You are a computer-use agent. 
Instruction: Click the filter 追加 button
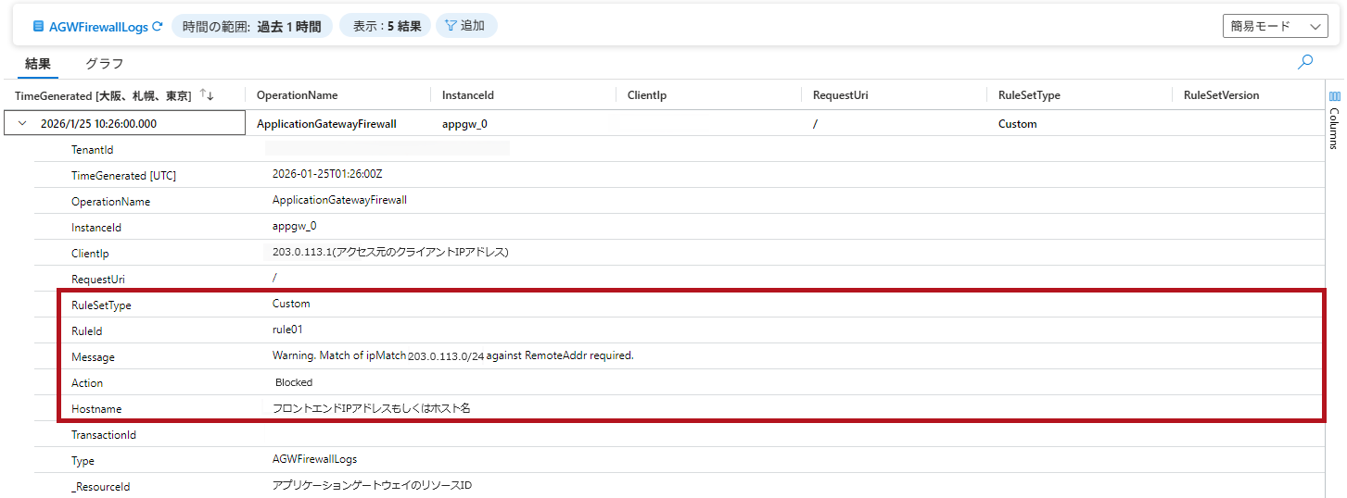click(x=465, y=26)
